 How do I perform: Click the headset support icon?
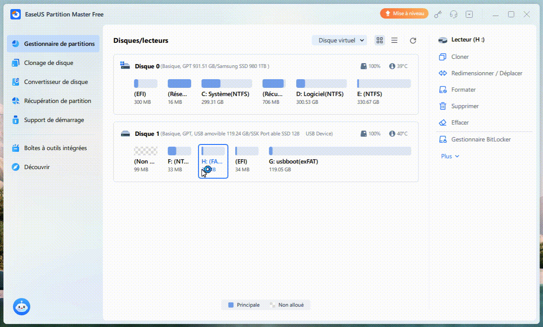454,14
